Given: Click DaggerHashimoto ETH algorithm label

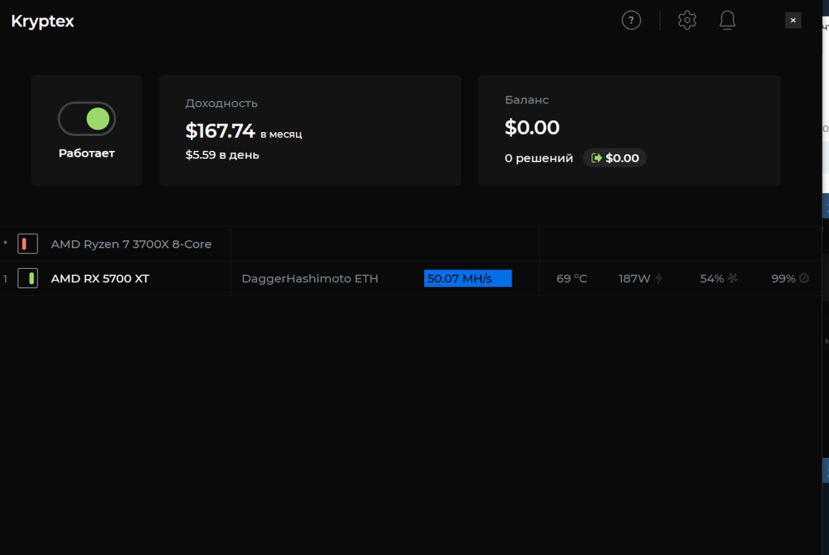Looking at the screenshot, I should (x=310, y=278).
